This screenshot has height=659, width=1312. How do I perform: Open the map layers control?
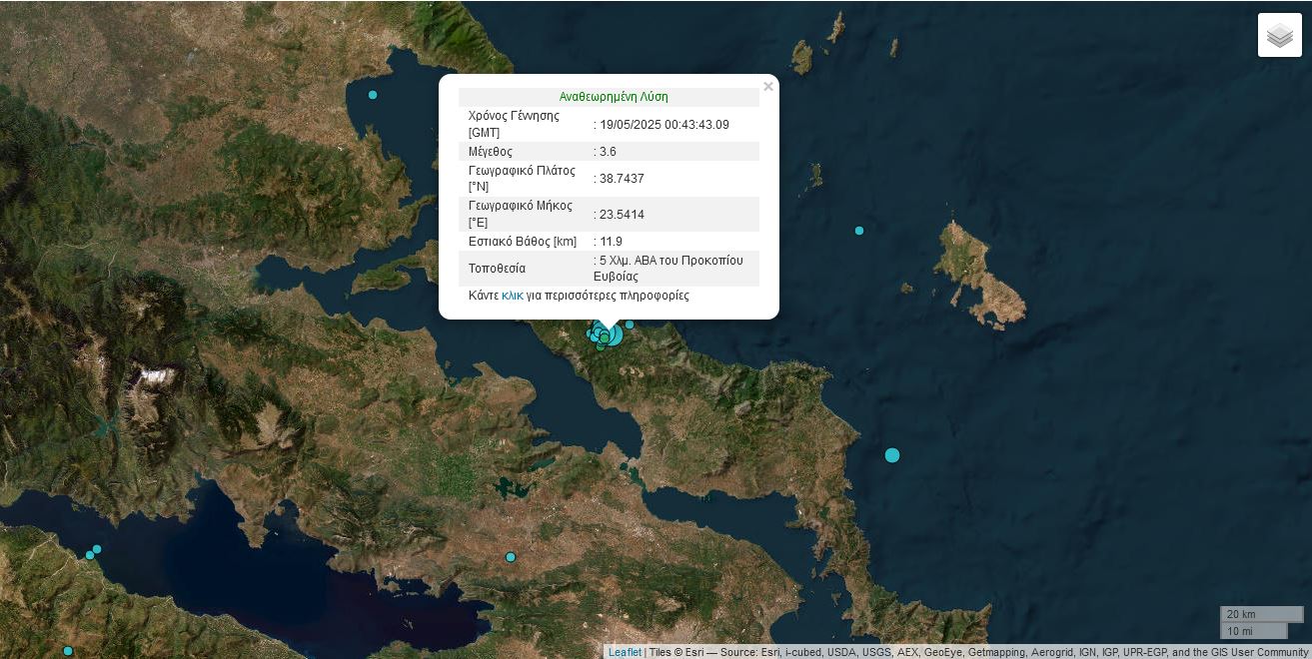click(x=1279, y=35)
